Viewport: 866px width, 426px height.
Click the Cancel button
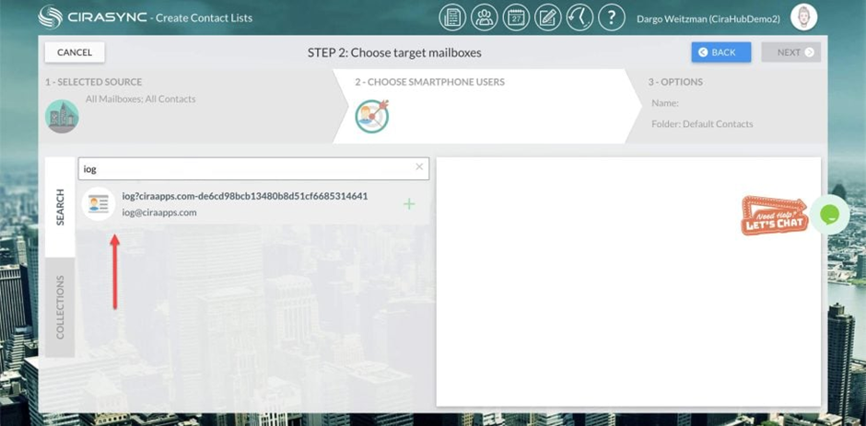pyautogui.click(x=75, y=52)
